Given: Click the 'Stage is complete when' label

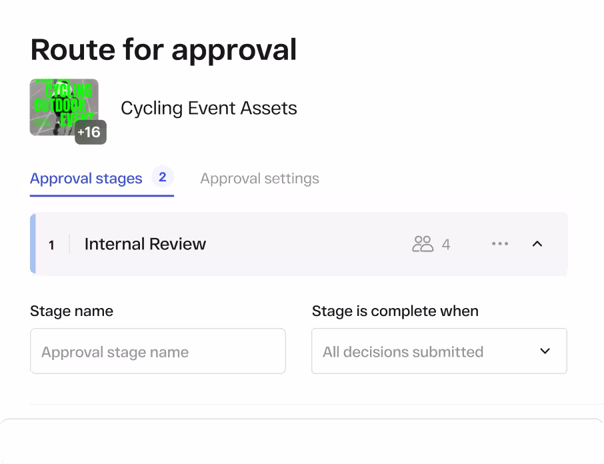Looking at the screenshot, I should [395, 311].
